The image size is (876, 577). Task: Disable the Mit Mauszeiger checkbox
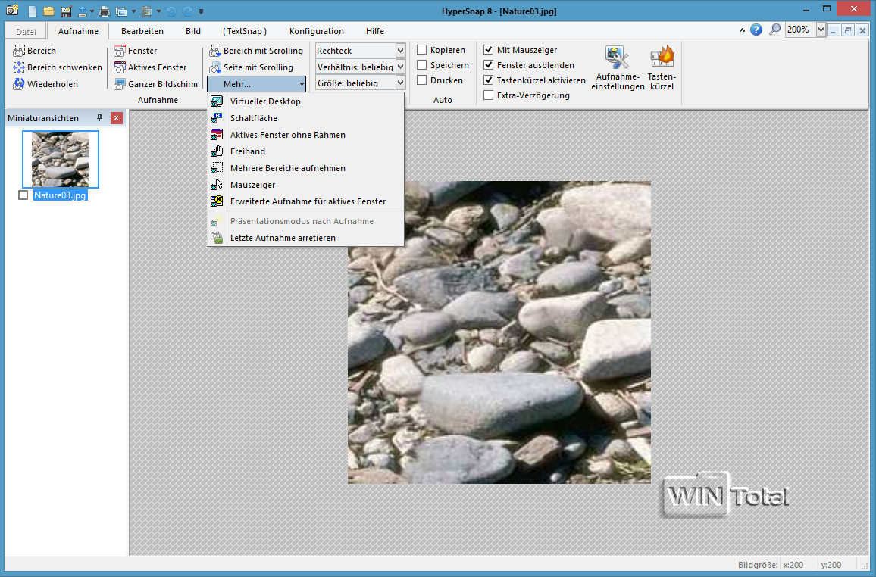[489, 50]
